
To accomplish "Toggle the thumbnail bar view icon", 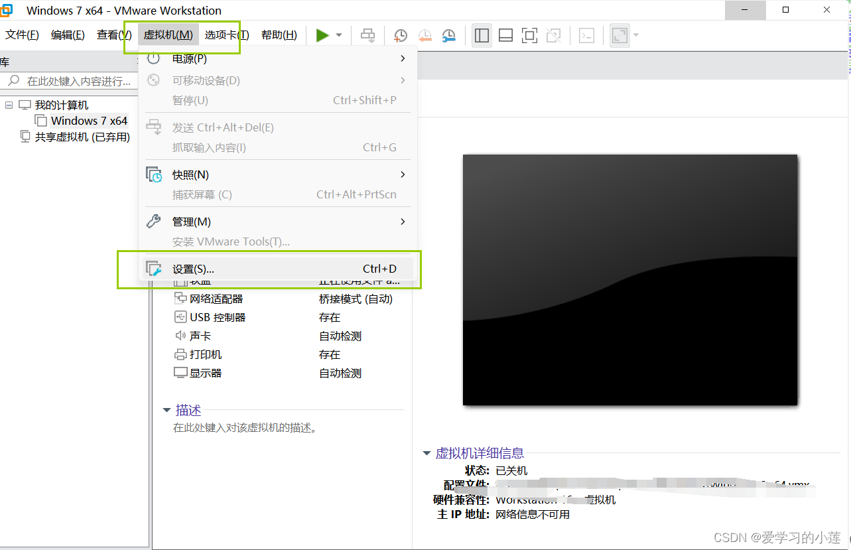I will (x=505, y=35).
